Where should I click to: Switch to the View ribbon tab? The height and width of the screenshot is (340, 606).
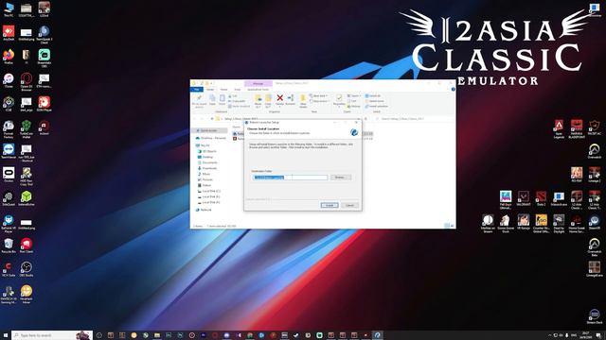click(x=238, y=90)
